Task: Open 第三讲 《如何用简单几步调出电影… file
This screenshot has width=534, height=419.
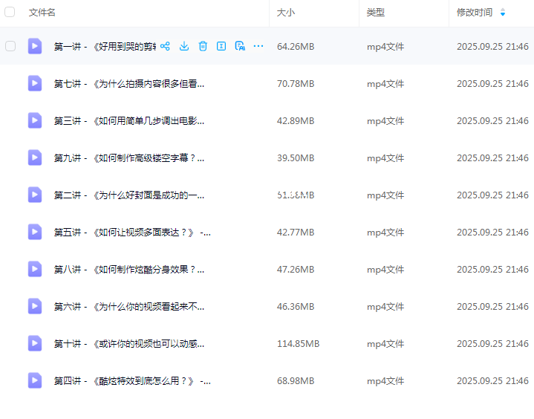Action: (x=128, y=120)
